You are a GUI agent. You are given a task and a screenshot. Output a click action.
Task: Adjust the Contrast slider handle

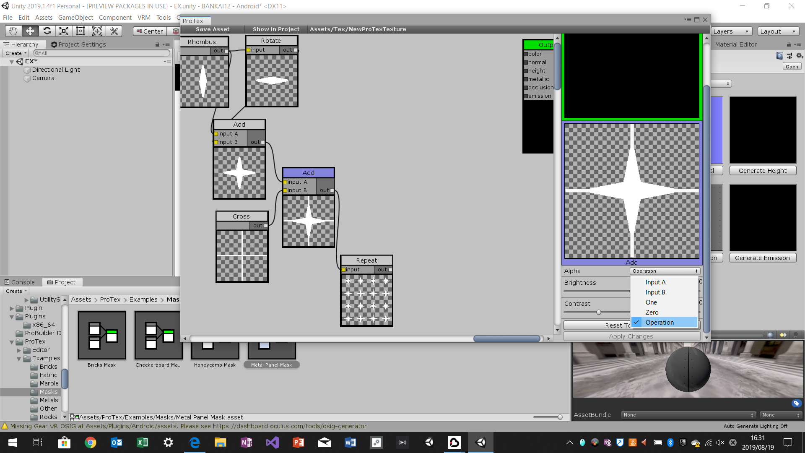(599, 312)
